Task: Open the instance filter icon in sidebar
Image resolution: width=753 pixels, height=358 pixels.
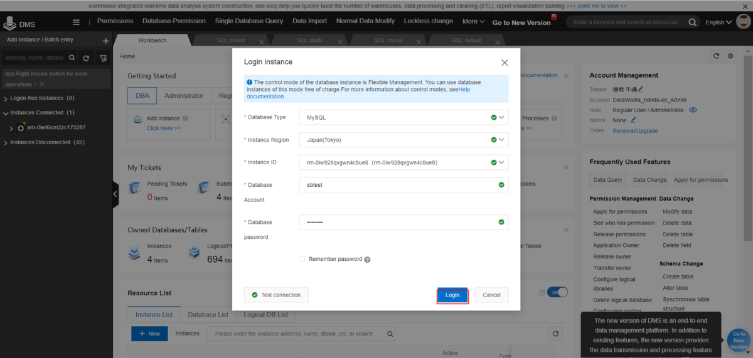Action: pos(104,58)
